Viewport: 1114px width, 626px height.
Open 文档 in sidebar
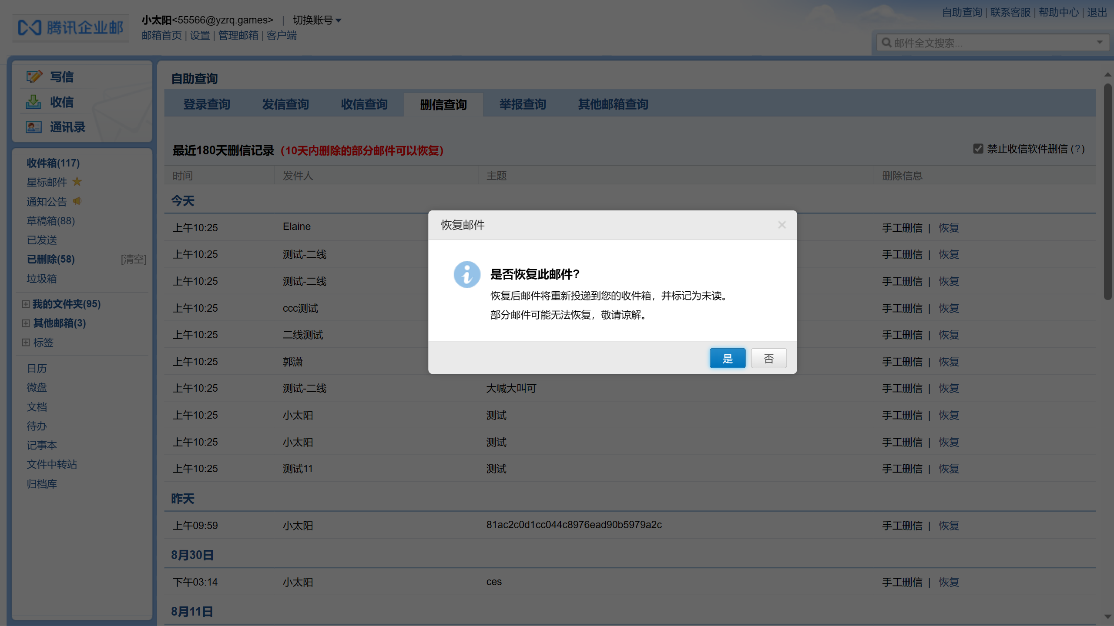click(x=37, y=407)
